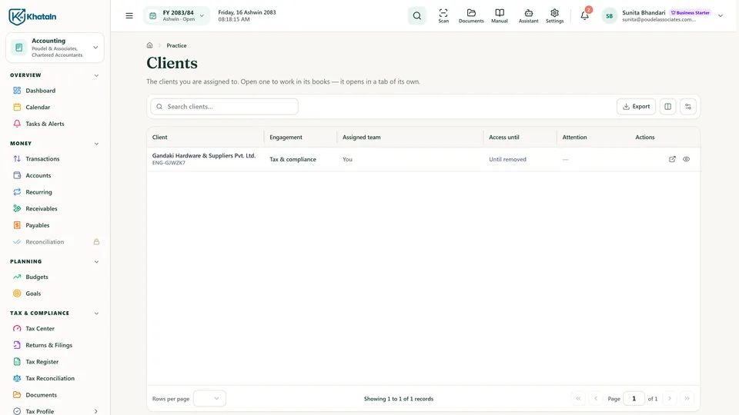Sort by Engagement column header
This screenshot has width=739, height=415.
pyautogui.click(x=286, y=138)
